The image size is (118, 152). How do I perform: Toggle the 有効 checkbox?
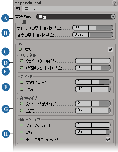coord(110,49)
